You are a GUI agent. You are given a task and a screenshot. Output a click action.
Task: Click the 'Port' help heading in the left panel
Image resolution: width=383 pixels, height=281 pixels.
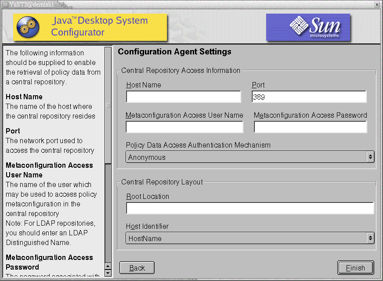pyautogui.click(x=13, y=131)
